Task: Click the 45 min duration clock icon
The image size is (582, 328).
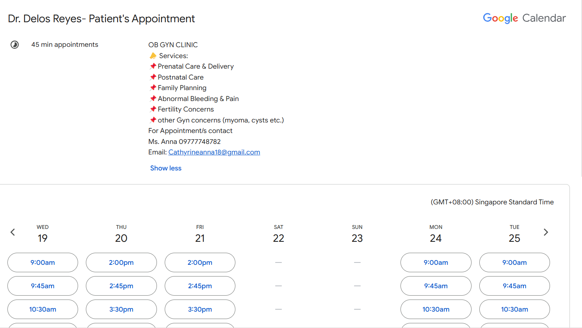Action: coord(14,44)
